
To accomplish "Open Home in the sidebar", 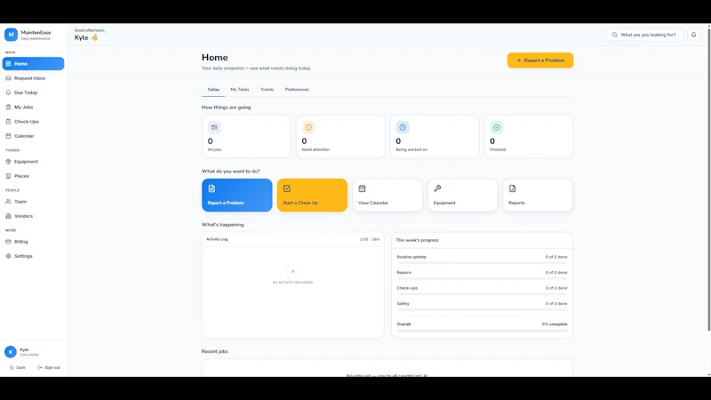I will tap(33, 63).
